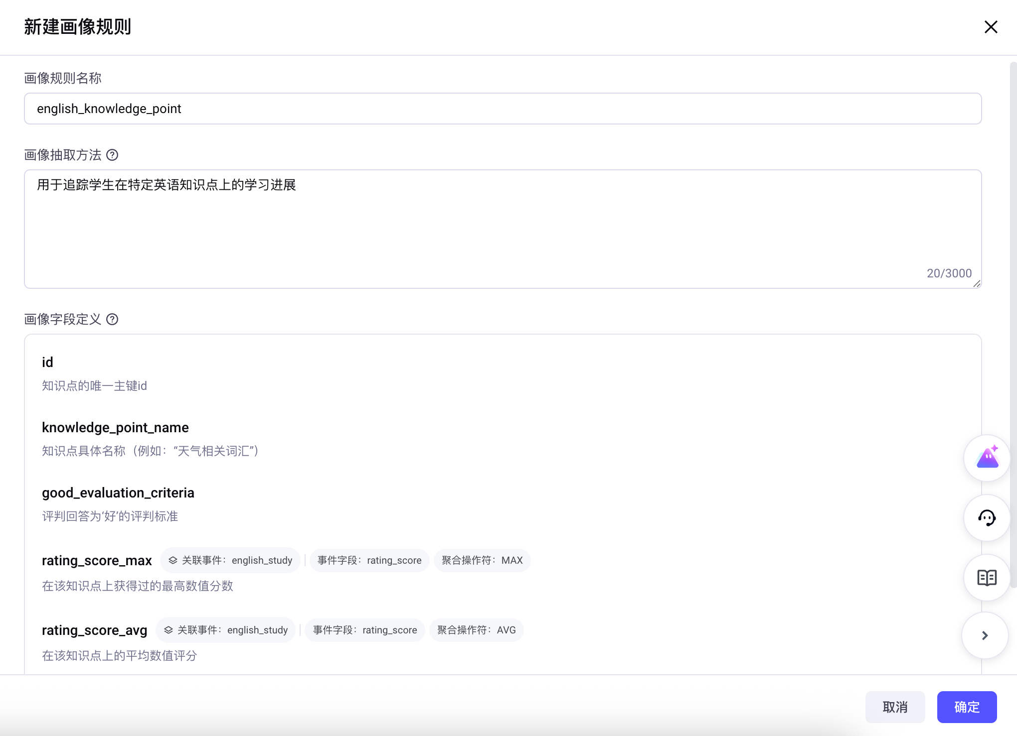1017x736 pixels.
Task: Click help icon beside 画像字段定义
Action: tap(113, 319)
